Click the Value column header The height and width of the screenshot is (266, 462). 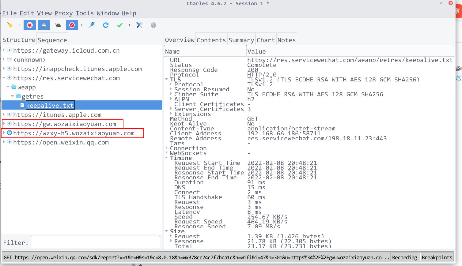pos(350,51)
